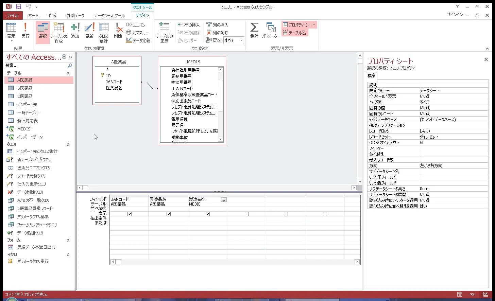Screen dimensions: 495x301
Task: Toggle テーブル名 row display
Action: (294, 33)
